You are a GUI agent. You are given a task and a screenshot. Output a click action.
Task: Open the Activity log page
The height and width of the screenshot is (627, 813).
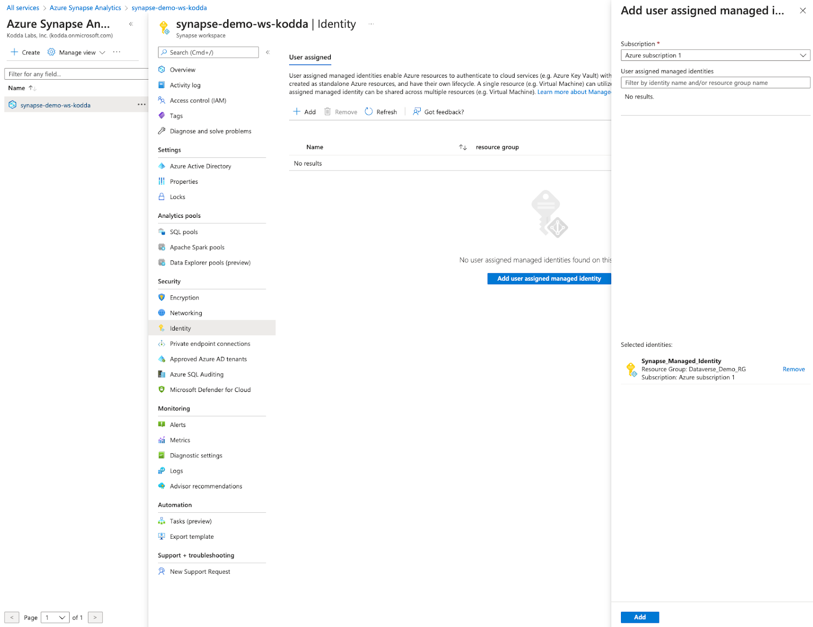click(185, 85)
